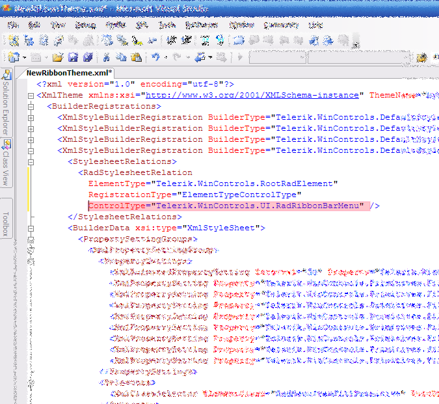Click the highlighted ControlType RadRibbonBarMenu line
The width and height of the screenshot is (439, 404).
(x=229, y=206)
